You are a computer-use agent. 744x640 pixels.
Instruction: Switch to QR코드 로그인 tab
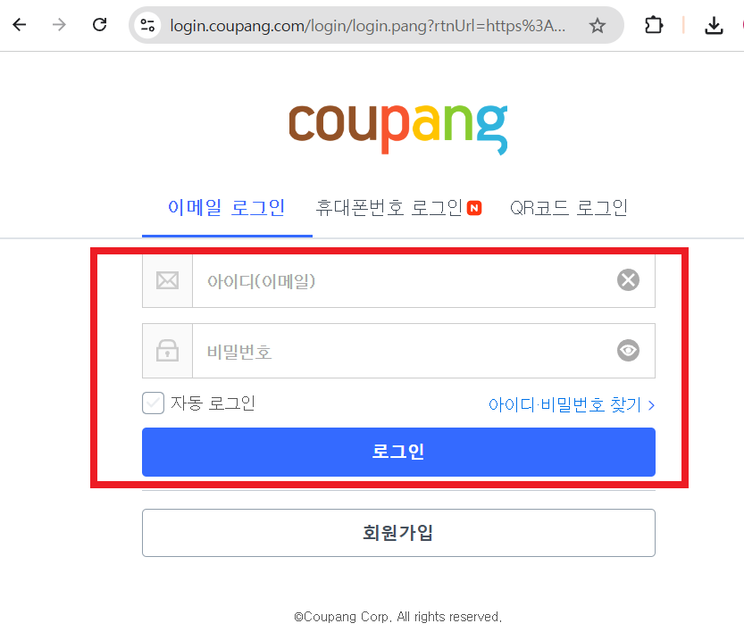pos(568,208)
